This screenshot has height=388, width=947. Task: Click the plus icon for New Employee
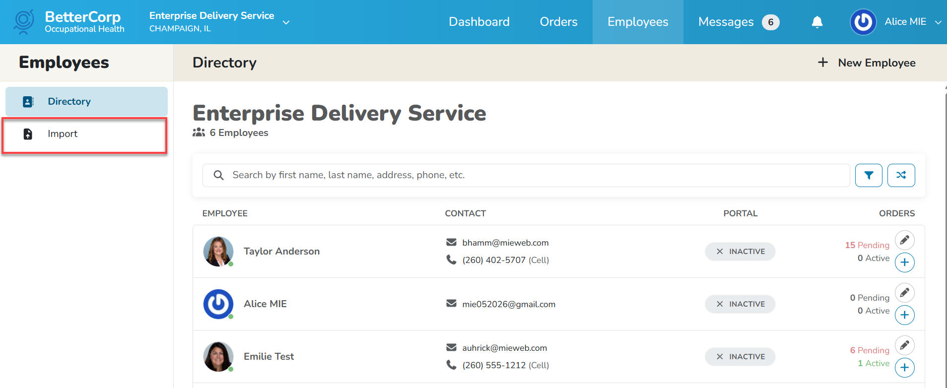point(823,63)
